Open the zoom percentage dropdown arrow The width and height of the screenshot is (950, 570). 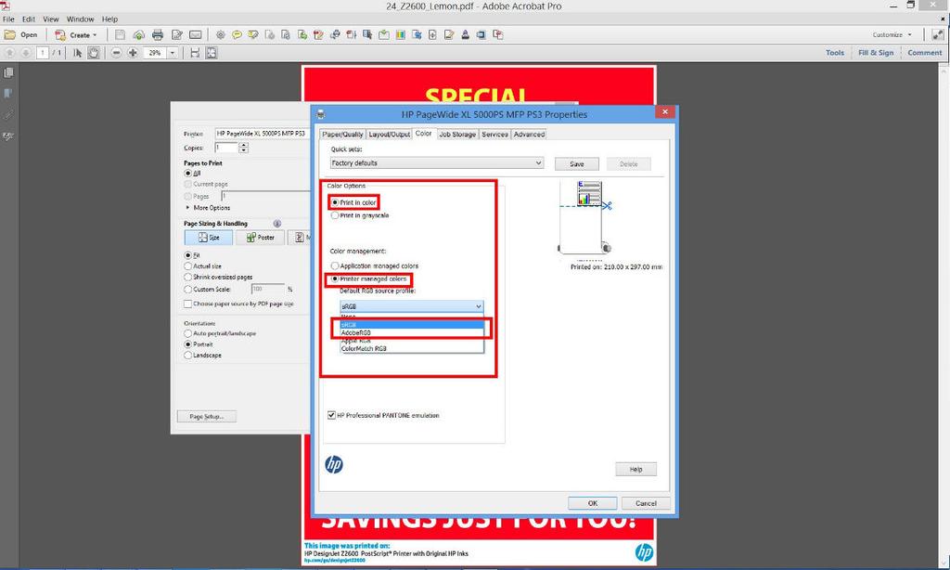pyautogui.click(x=173, y=53)
